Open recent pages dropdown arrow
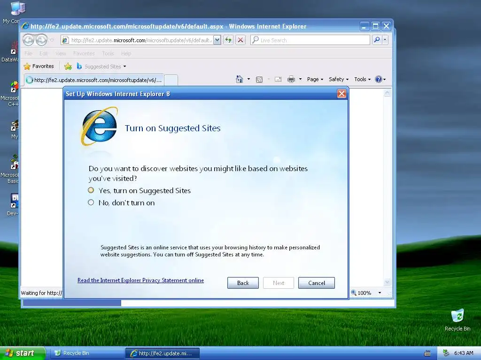481x360 pixels. pyautogui.click(x=52, y=40)
